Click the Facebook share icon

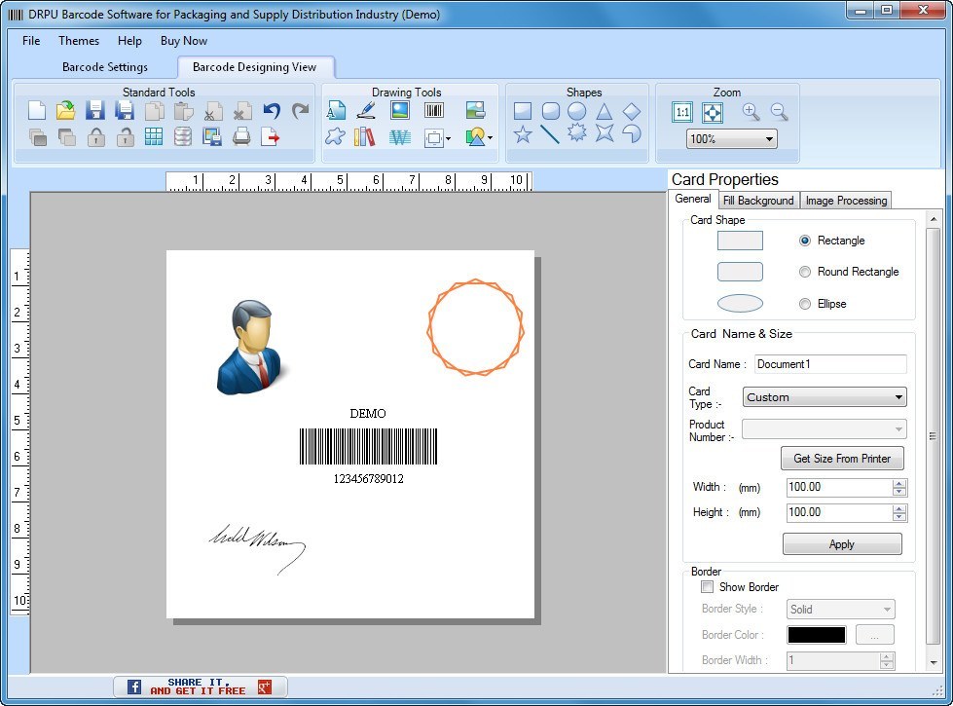tap(134, 687)
